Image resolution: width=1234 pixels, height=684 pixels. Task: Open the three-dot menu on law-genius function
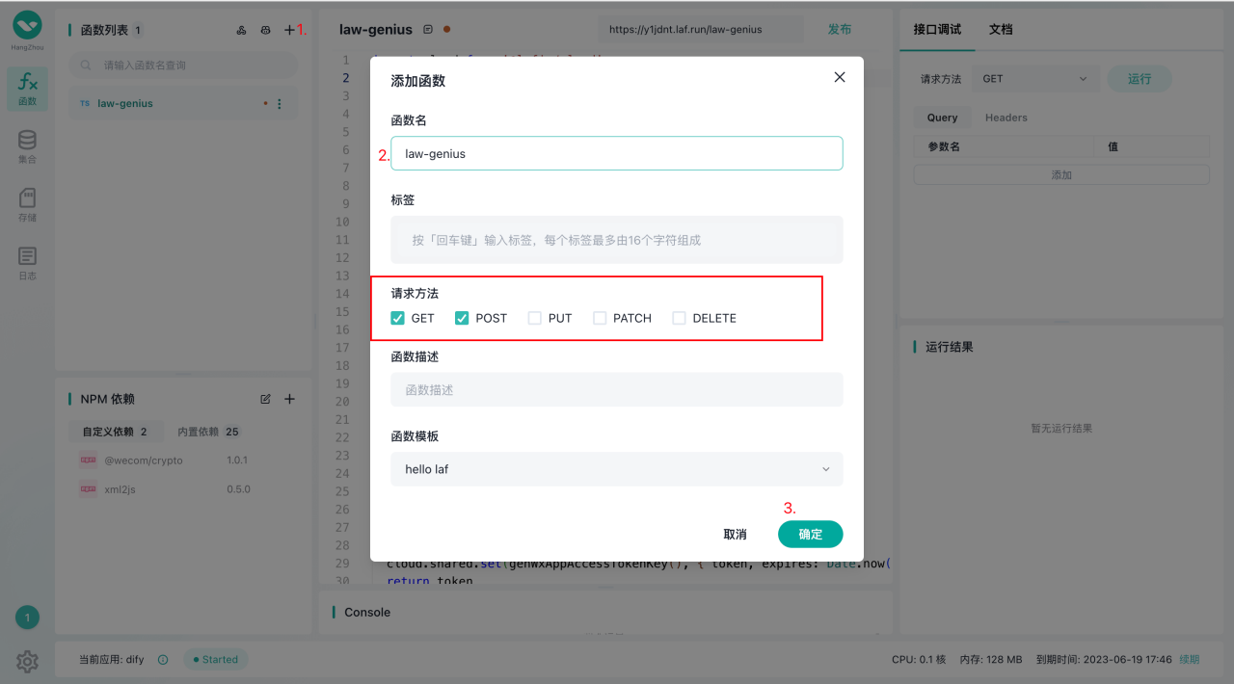[x=279, y=102]
